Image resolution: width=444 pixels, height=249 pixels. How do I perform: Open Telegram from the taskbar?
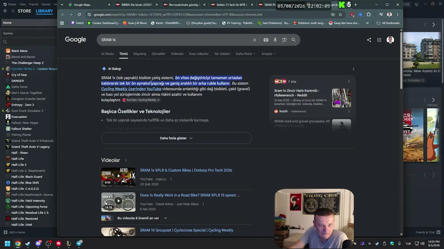79,243
